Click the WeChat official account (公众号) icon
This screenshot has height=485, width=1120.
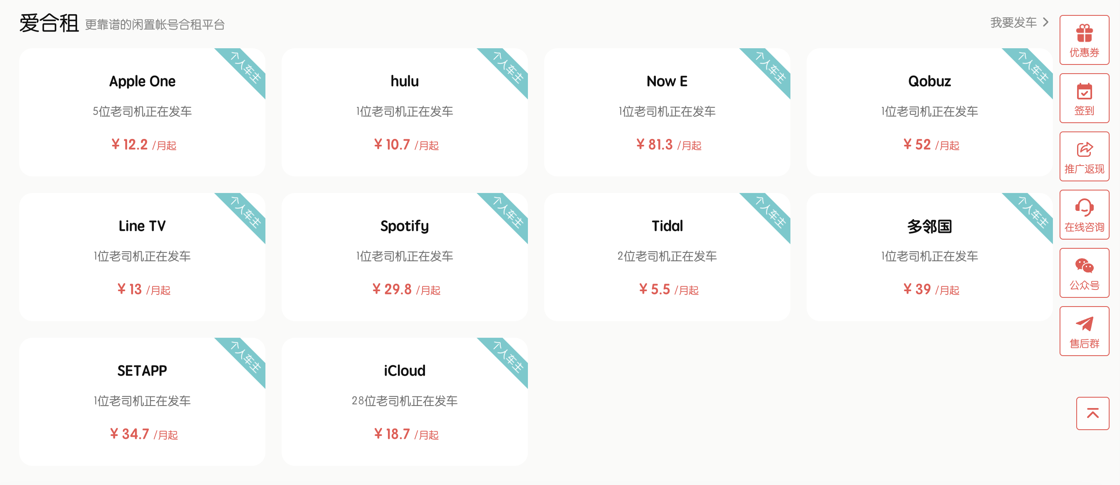[1084, 266]
